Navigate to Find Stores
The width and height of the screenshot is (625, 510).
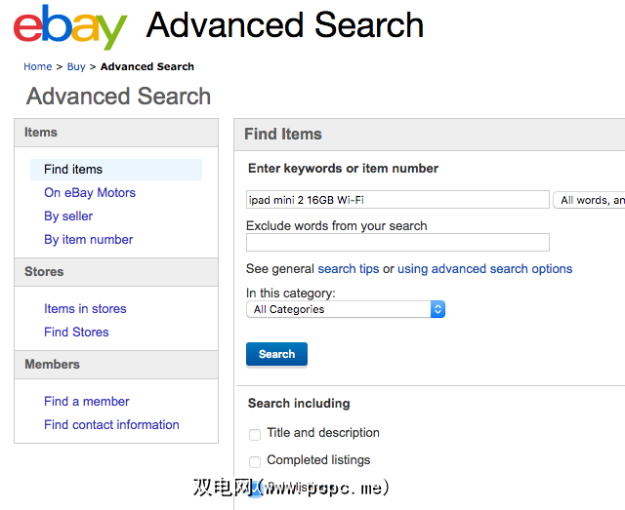76,333
